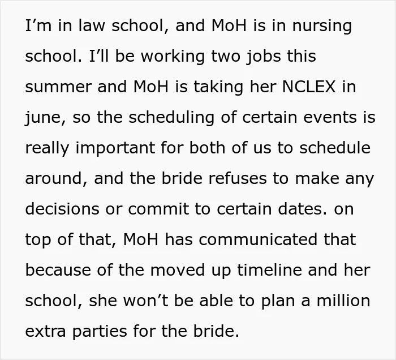Select the word "scheduling" in the paragraph
Screen dimensions: 396x360
click(x=171, y=118)
